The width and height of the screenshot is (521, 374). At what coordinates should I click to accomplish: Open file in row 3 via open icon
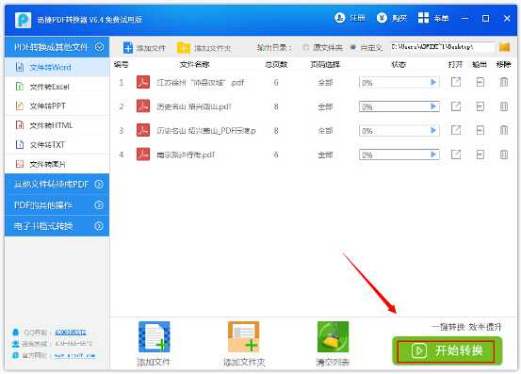(x=456, y=130)
